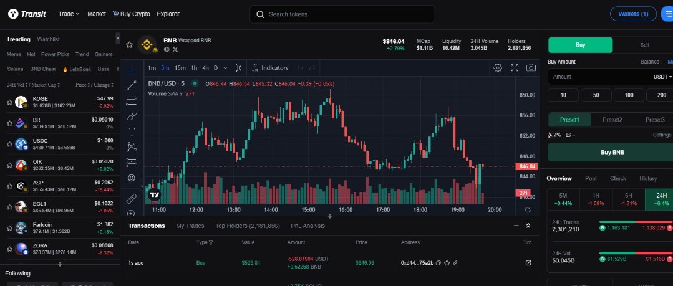Viewport: 673px width, 286px height.
Task: Open Top Holders tab
Action: [x=248, y=226]
